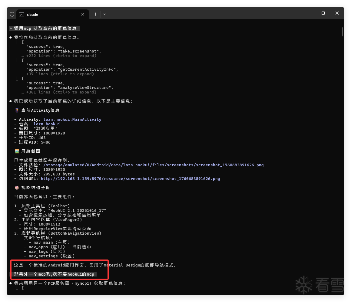Click the lozn.hookui.MainActivity activity name

click(x=72, y=119)
